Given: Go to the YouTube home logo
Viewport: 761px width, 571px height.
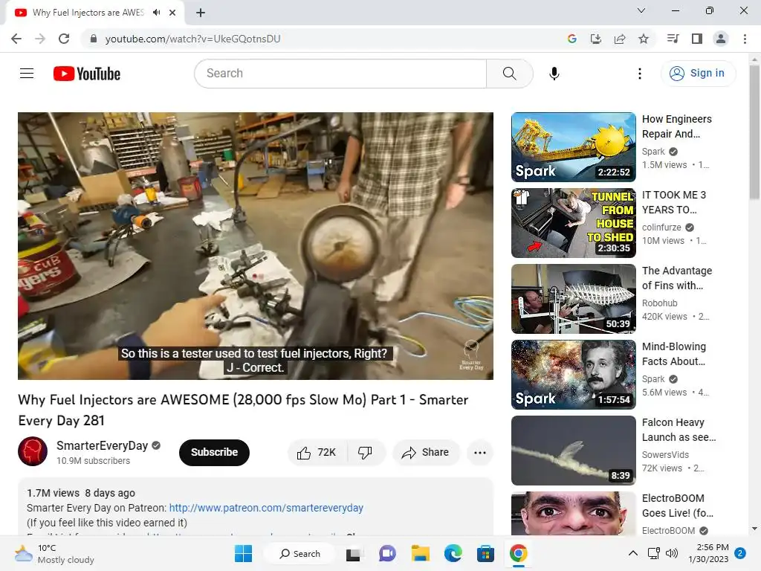Looking at the screenshot, I should coord(87,74).
